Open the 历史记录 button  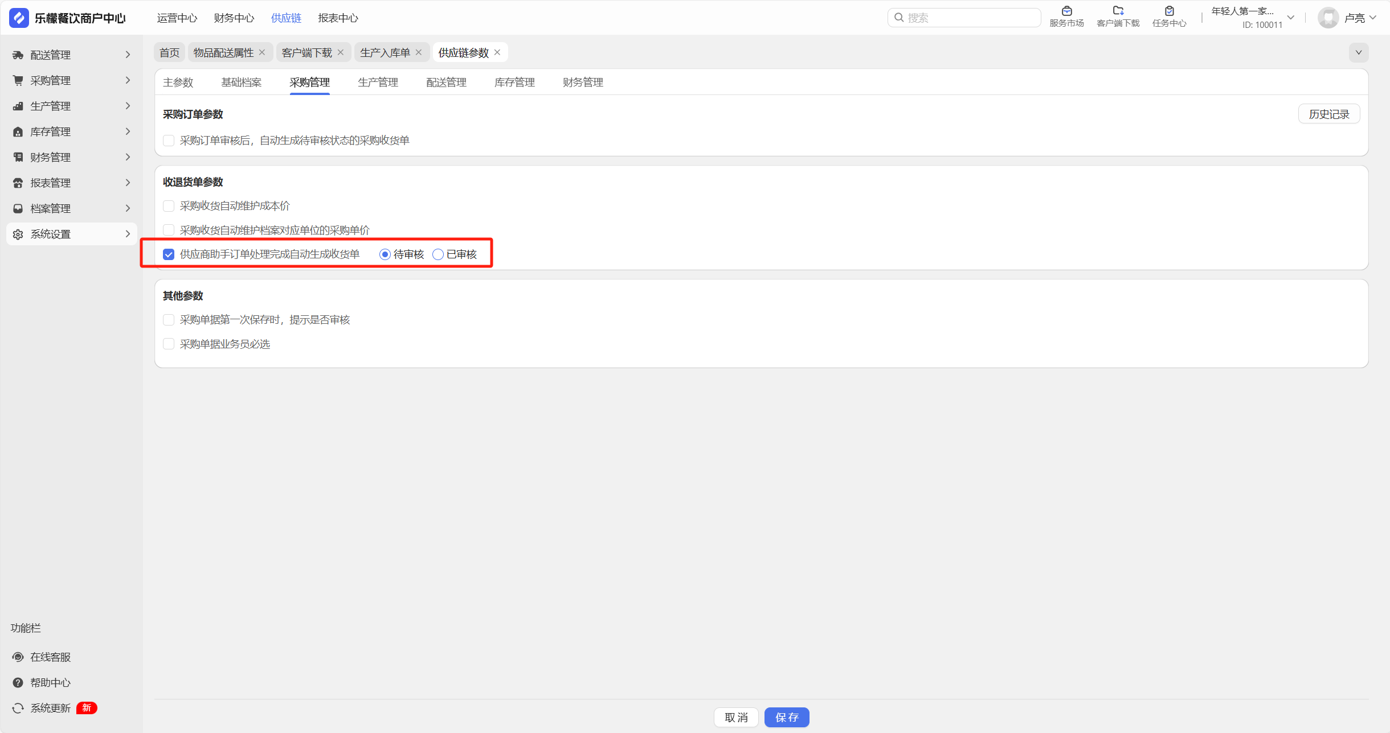pyautogui.click(x=1328, y=114)
